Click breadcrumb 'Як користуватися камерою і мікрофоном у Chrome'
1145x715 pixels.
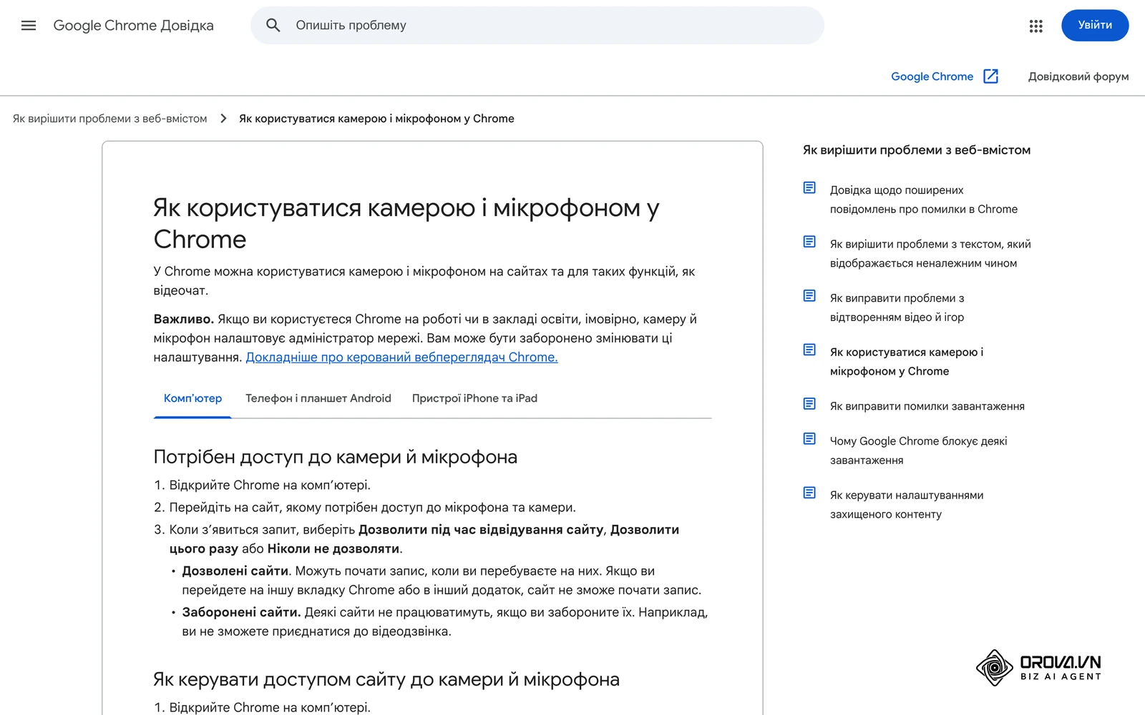(x=376, y=119)
